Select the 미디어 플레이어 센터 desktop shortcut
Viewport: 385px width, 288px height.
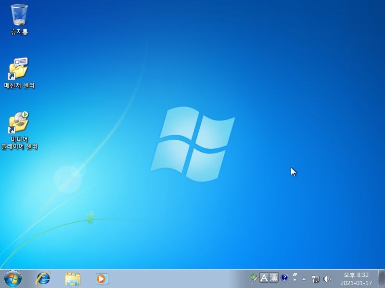19,130
